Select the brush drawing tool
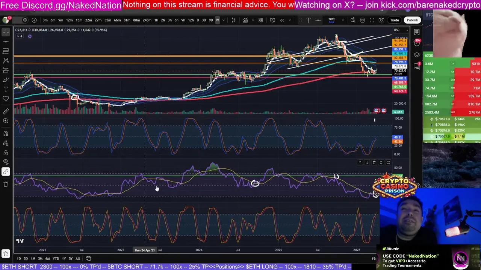The image size is (481, 270). [x=6, y=80]
